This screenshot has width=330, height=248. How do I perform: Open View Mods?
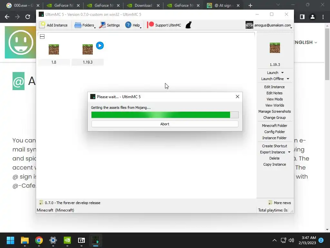(275, 99)
